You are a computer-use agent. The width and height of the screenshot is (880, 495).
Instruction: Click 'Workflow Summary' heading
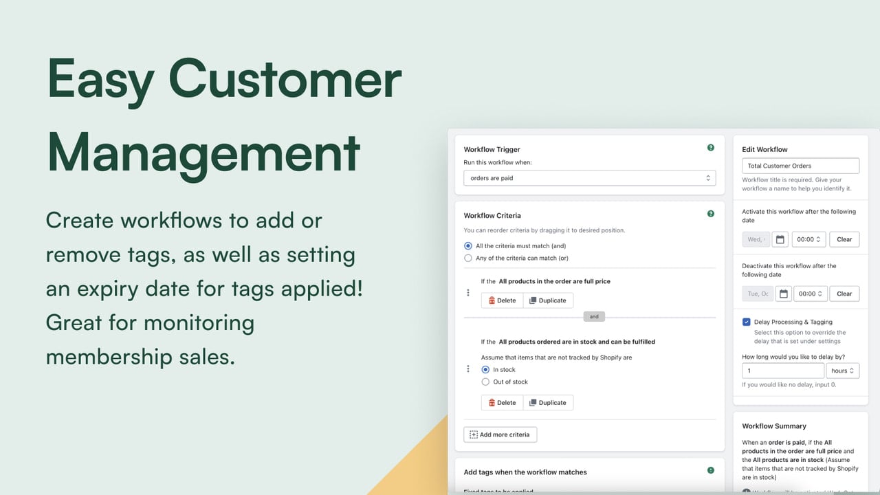(774, 426)
